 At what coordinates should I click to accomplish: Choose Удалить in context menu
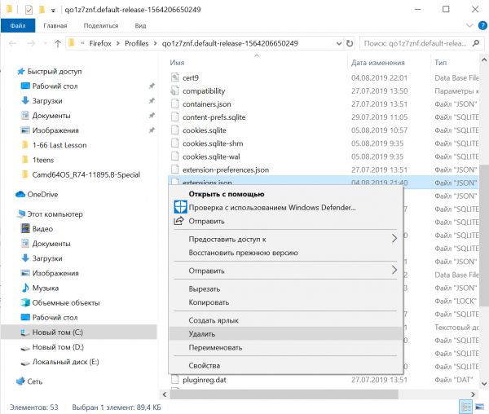[x=284, y=334]
